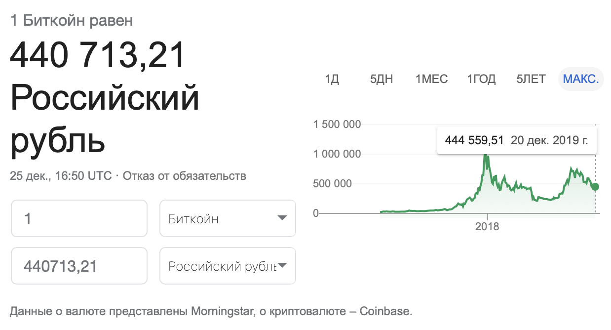Click the 2018 label on the chart axis
The image size is (611, 330).
click(x=487, y=227)
